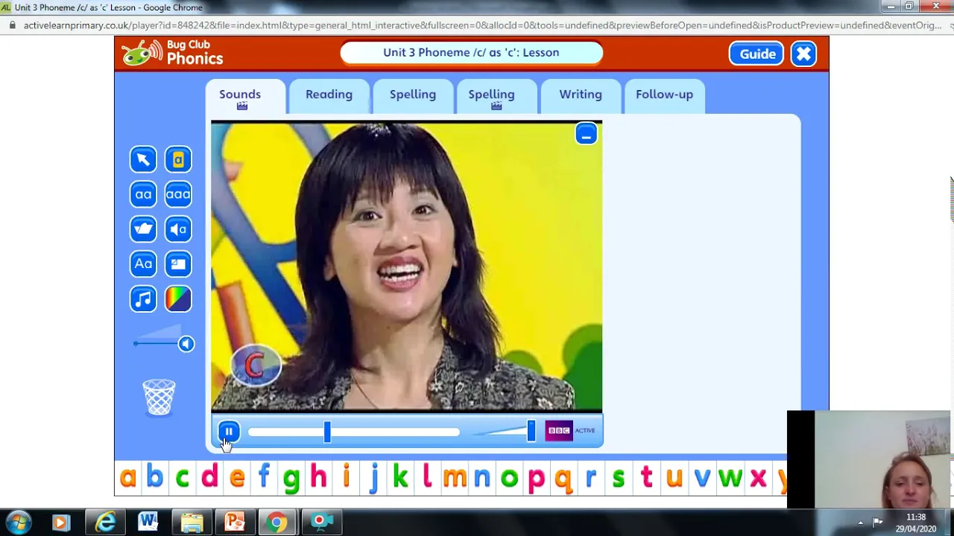Open the Sounds tab
This screenshot has width=954, height=536.
click(245, 97)
